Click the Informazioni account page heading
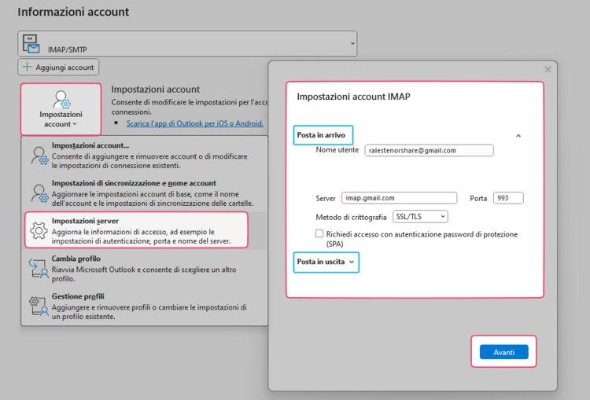Image resolution: width=590 pixels, height=400 pixels. click(73, 12)
